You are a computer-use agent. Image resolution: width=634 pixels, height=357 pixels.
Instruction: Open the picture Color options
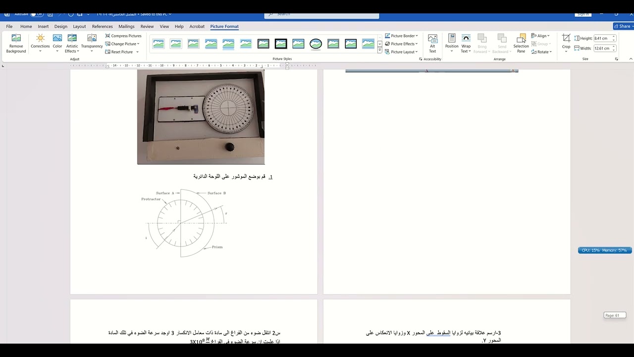click(x=57, y=44)
